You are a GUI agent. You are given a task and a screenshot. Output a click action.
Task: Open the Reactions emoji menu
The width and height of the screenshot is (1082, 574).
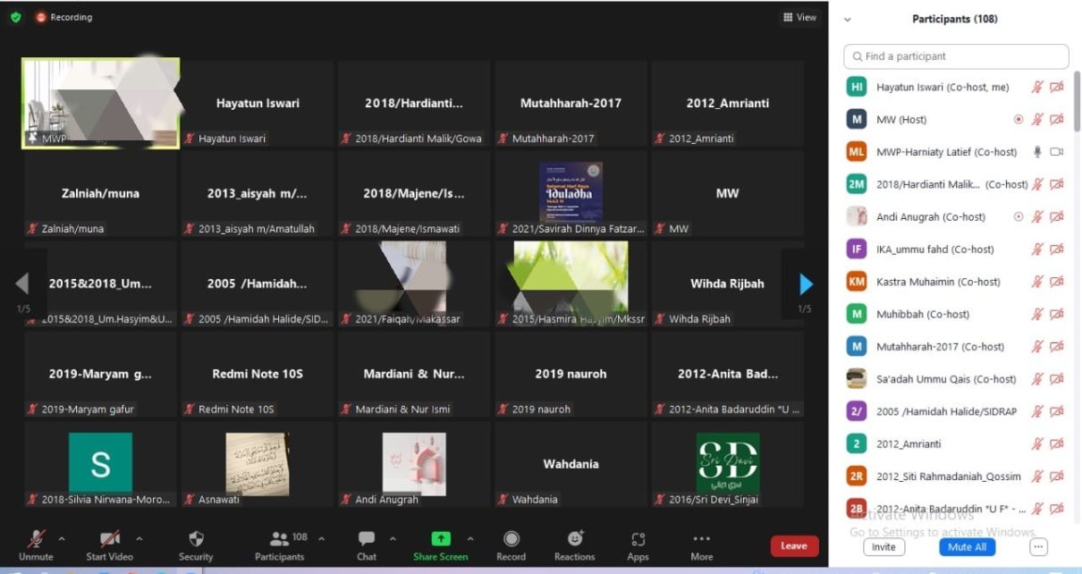pos(574,544)
